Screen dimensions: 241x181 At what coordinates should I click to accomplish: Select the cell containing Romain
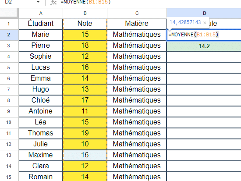click(41, 177)
